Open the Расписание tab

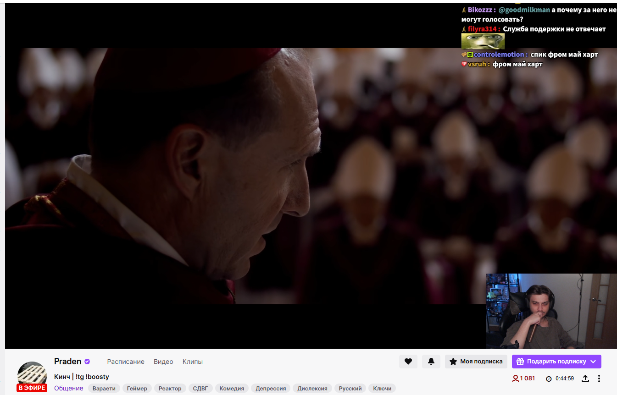126,362
